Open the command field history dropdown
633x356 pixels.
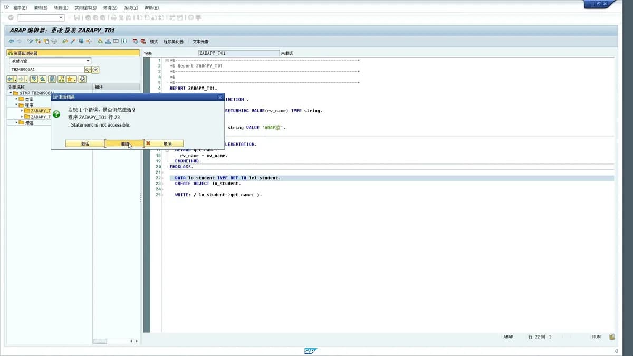point(61,17)
